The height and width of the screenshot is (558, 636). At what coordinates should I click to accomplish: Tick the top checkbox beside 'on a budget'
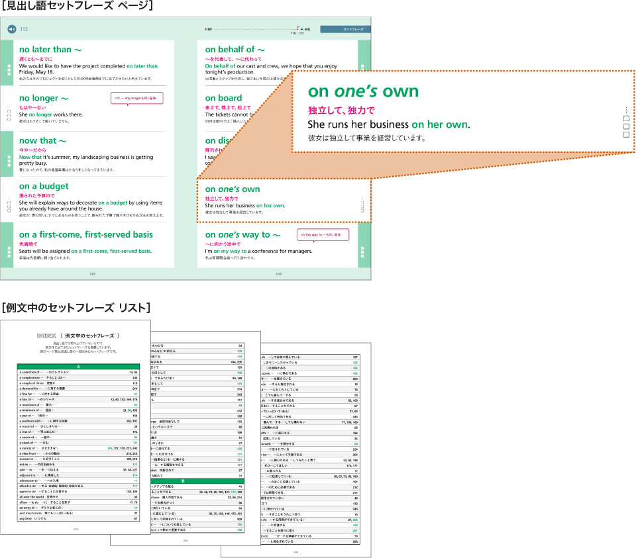[9, 201]
